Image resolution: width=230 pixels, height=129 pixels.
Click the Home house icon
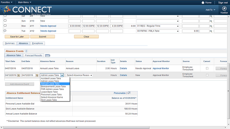[203, 3]
